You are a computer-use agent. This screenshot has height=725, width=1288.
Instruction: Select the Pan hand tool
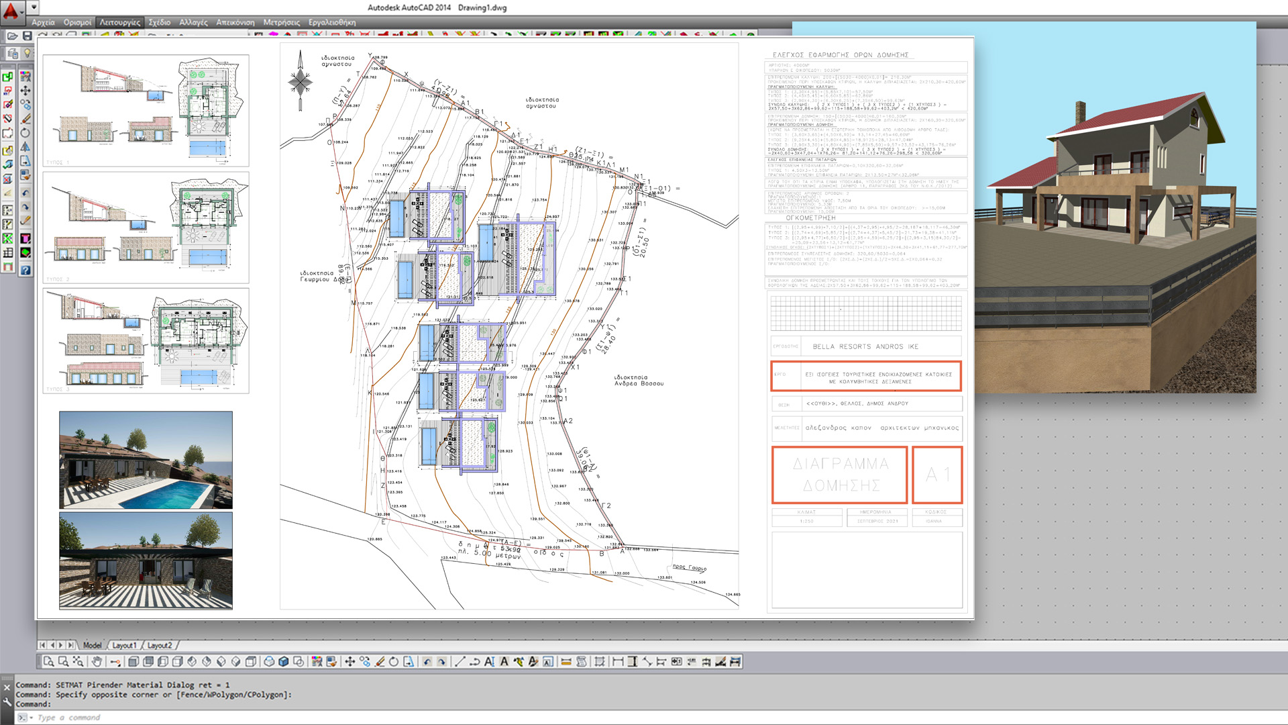[x=97, y=662]
